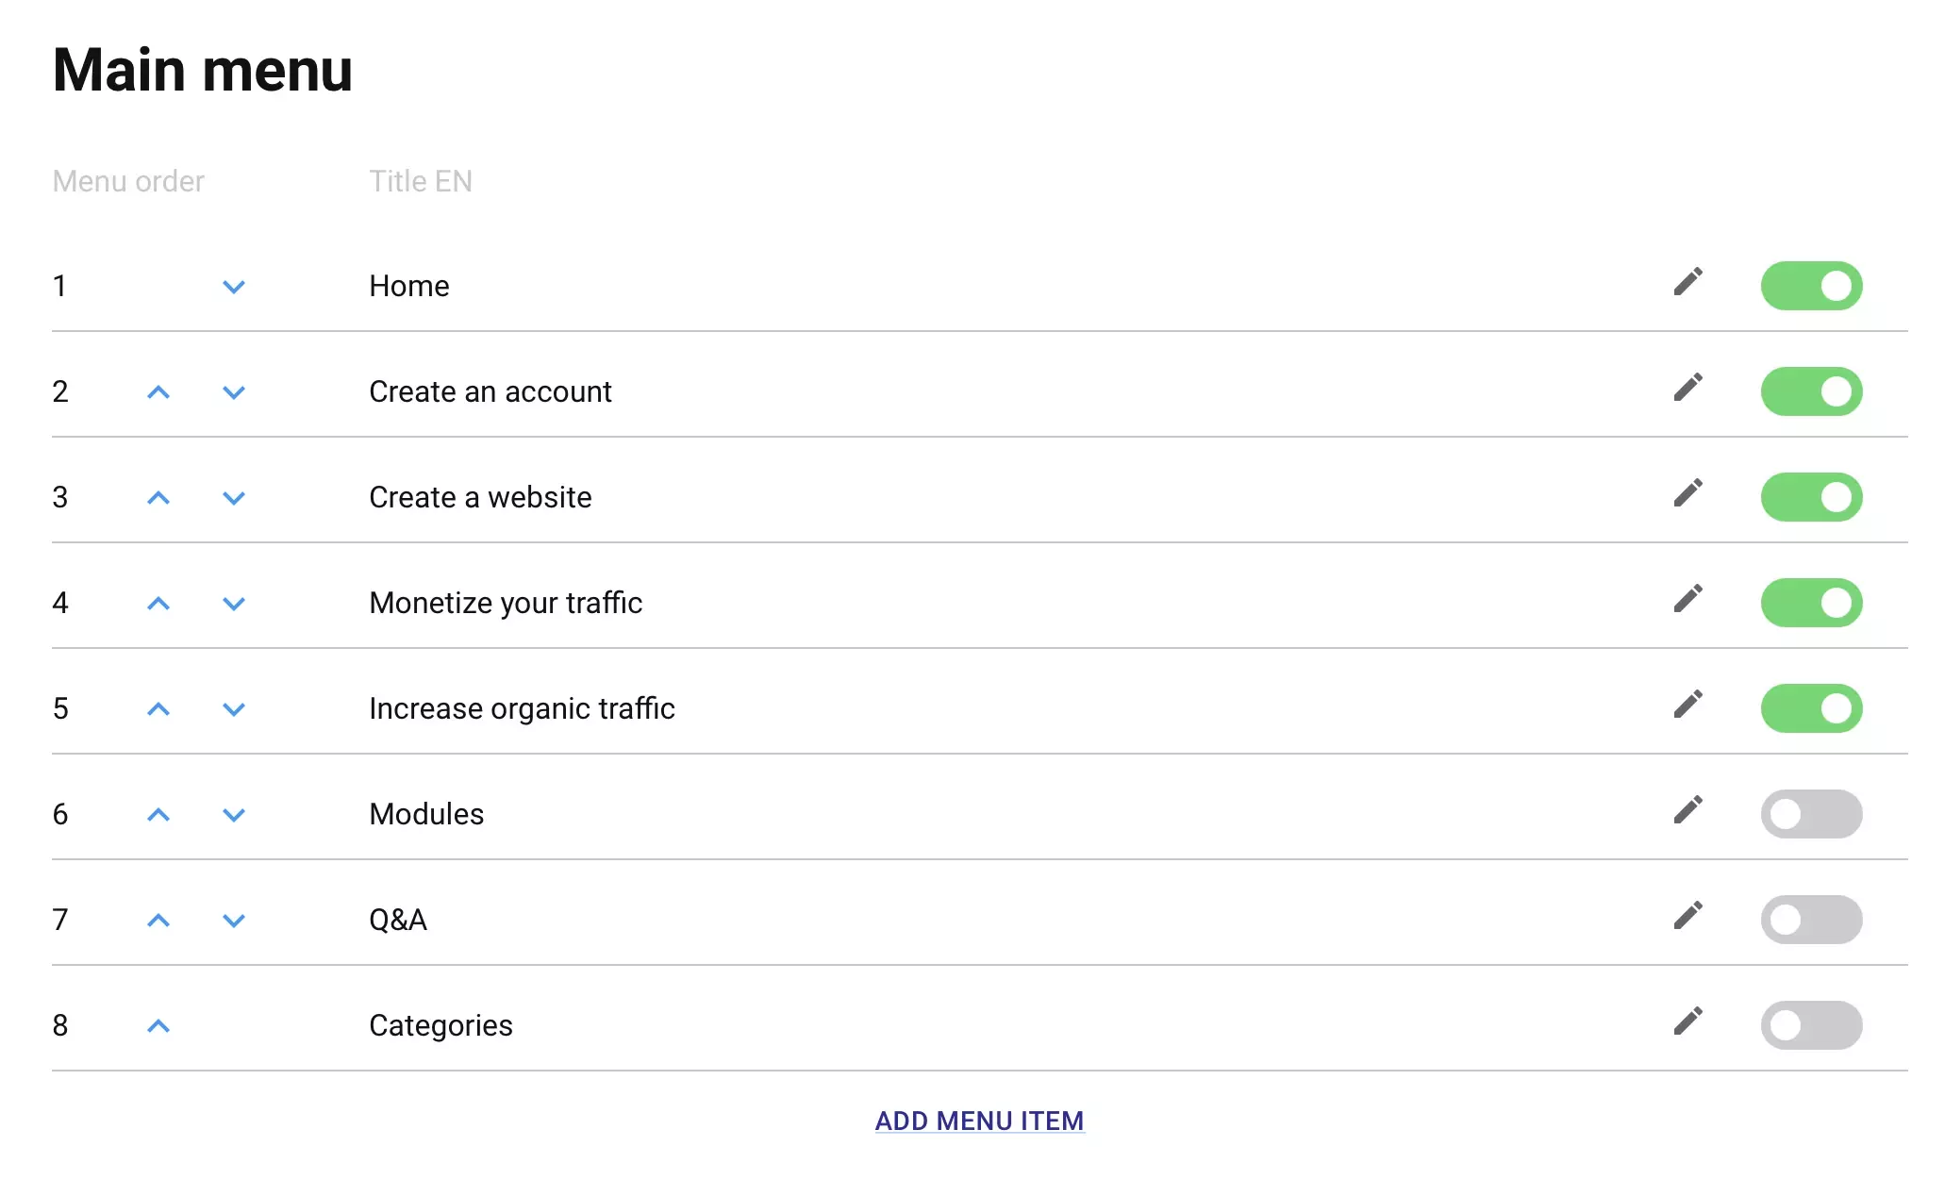Screen dimensions: 1945x1196
Task: Move Home down with the chevron
Action: (x=234, y=287)
